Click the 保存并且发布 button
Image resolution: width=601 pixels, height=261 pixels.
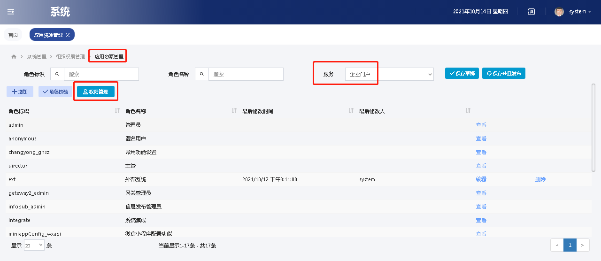pos(503,73)
